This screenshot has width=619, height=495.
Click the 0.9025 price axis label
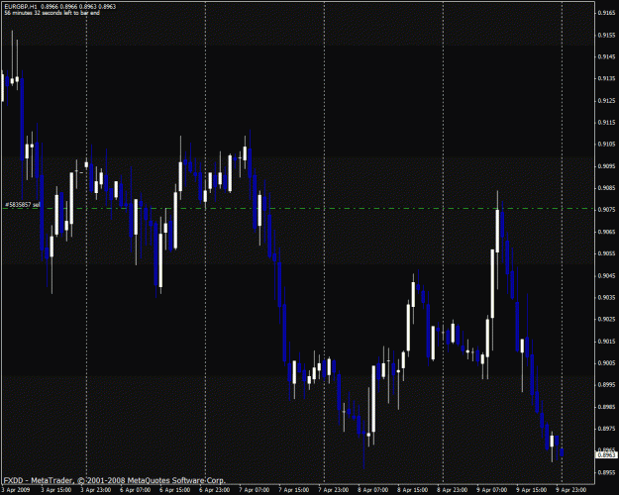point(606,319)
